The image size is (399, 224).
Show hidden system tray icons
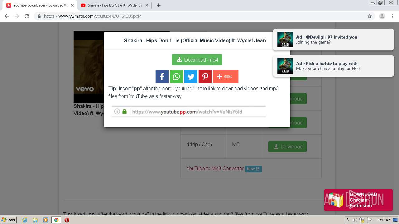coord(348,220)
